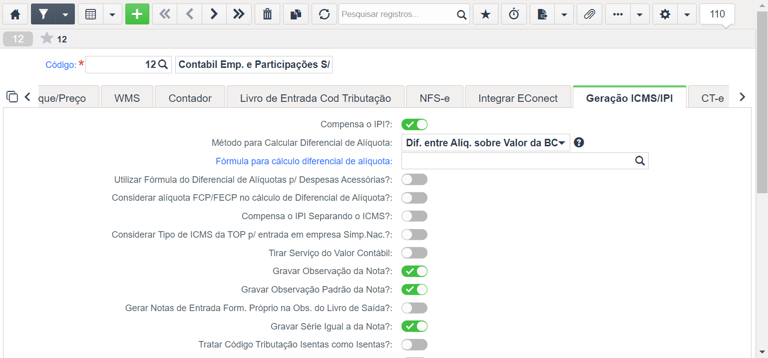Jump to the last record
The width and height of the screenshot is (768, 358).
tap(239, 14)
